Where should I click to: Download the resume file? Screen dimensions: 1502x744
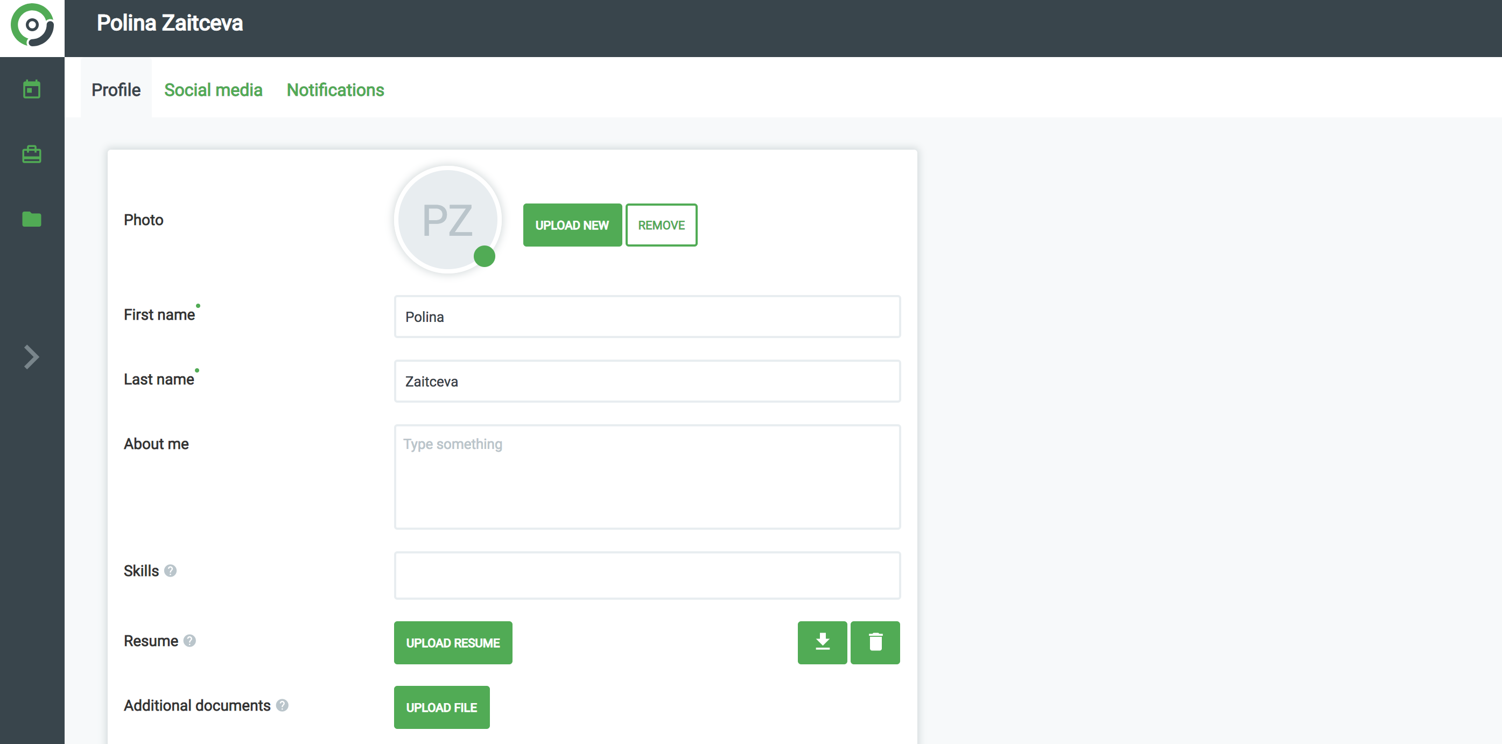(x=822, y=643)
